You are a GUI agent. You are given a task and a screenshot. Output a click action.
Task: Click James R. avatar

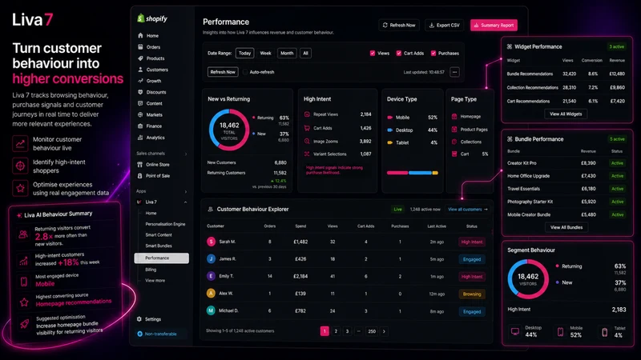tap(211, 258)
